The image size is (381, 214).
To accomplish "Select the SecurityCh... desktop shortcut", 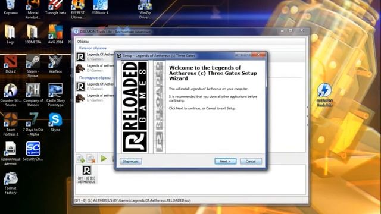I will 33,152.
